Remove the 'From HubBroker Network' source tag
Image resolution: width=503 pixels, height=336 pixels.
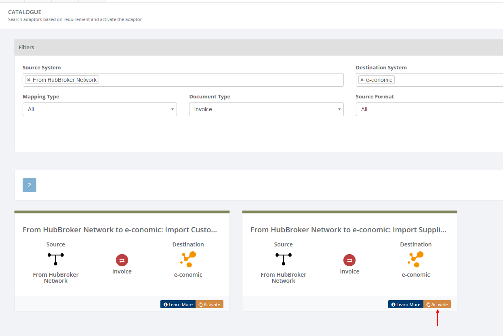(x=29, y=80)
